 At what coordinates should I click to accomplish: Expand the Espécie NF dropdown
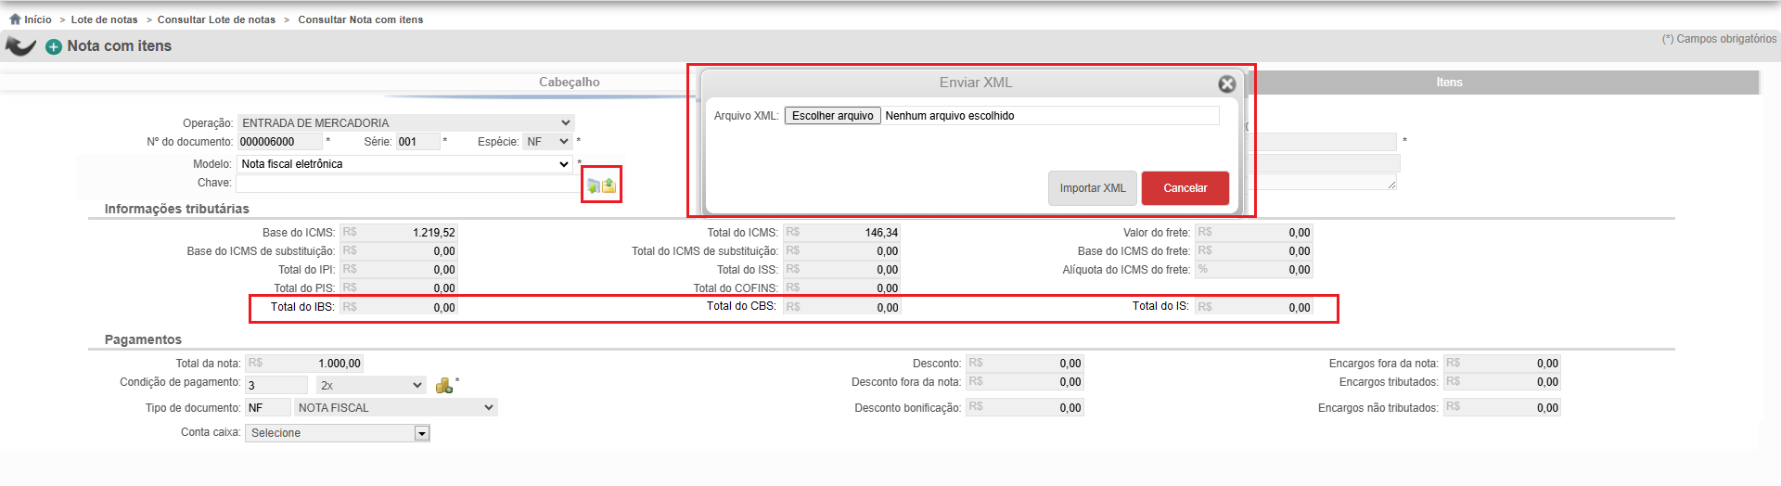[546, 142]
